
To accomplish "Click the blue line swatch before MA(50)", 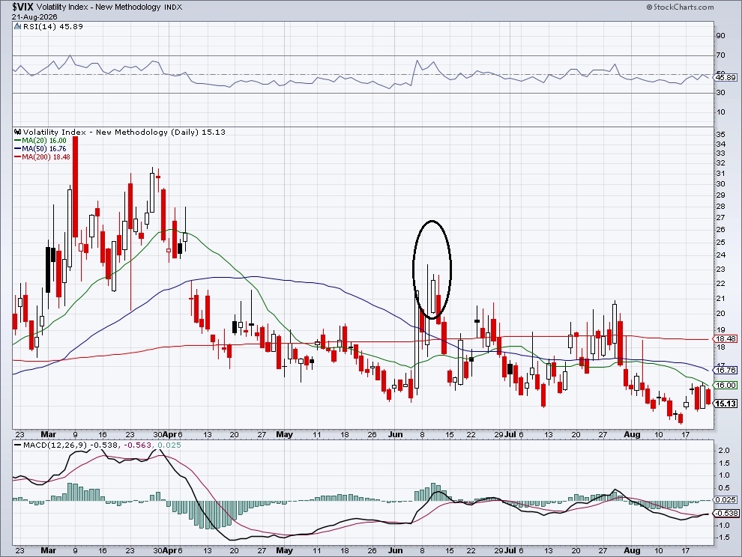I will [x=17, y=148].
